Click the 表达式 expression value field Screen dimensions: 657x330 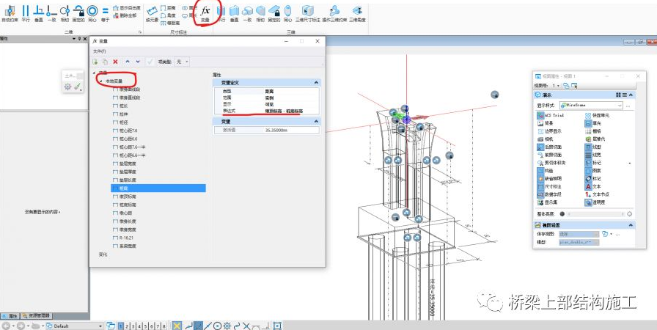click(291, 111)
